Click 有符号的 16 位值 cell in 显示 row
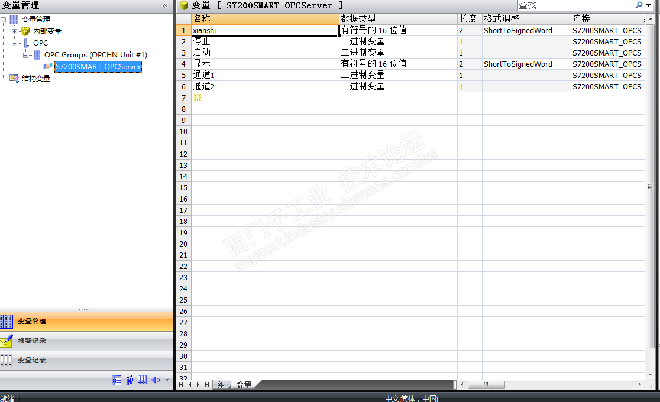 point(398,64)
